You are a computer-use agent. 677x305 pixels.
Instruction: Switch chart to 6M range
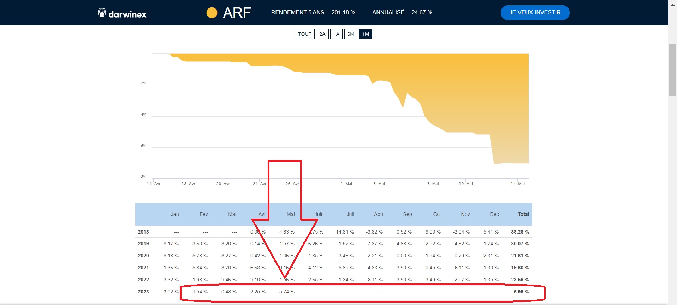tap(351, 34)
